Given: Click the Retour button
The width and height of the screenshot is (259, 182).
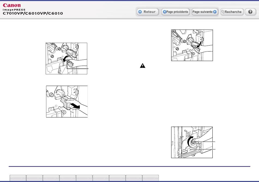Looking at the screenshot, I should point(148,12).
